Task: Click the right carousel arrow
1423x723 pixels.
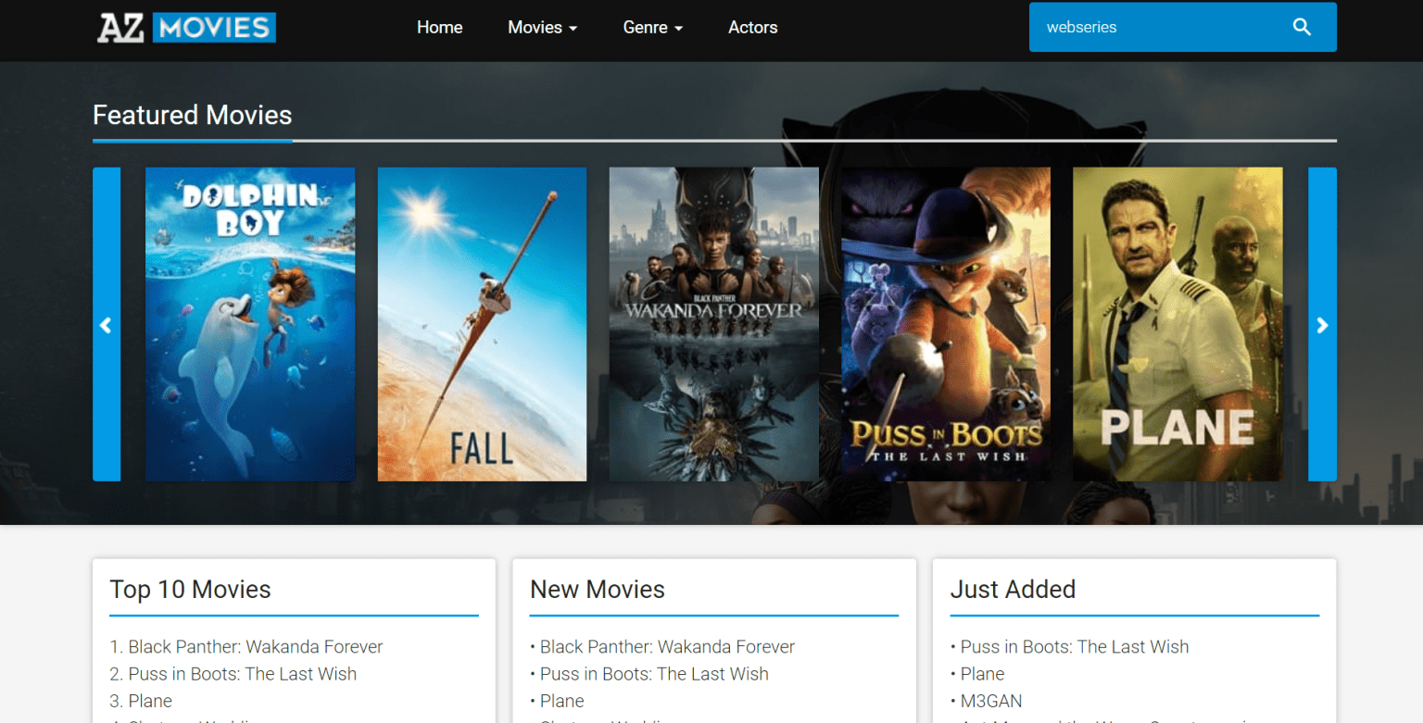Action: tap(1322, 325)
